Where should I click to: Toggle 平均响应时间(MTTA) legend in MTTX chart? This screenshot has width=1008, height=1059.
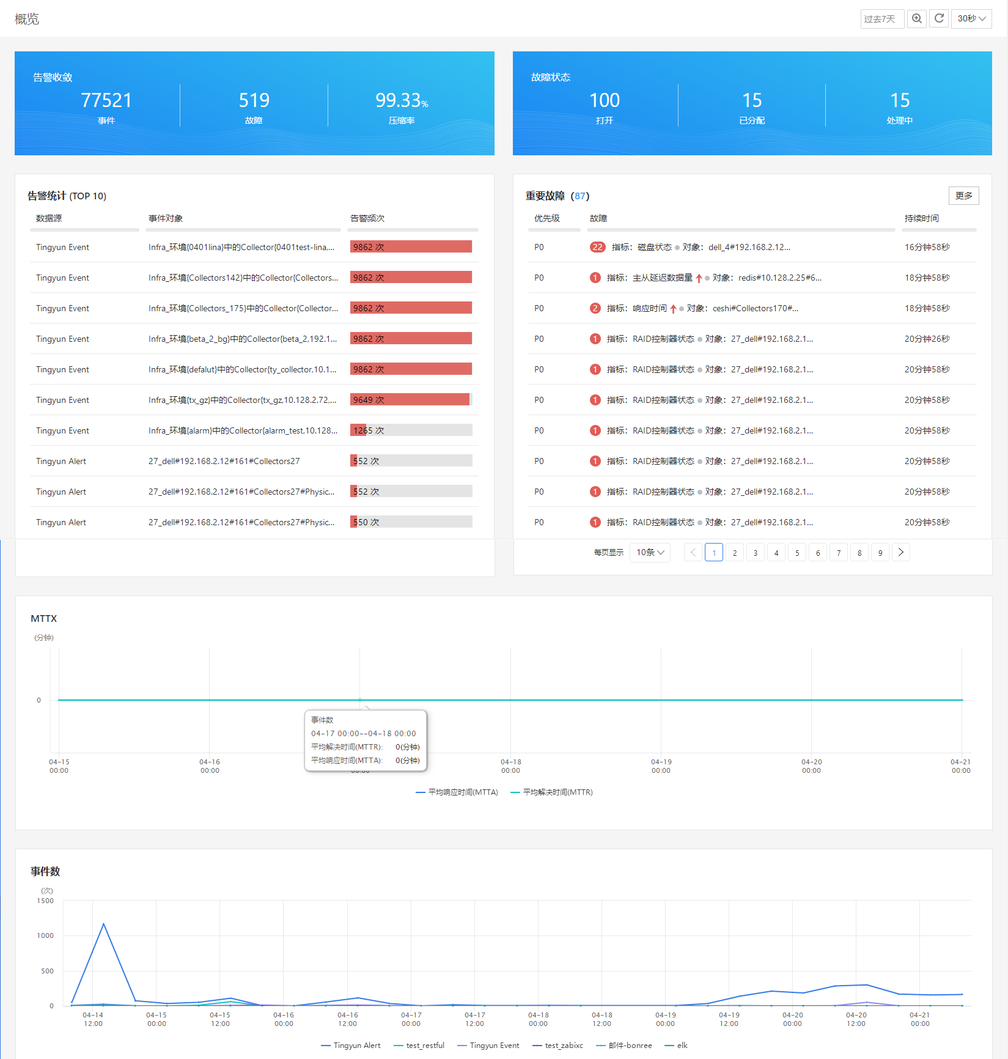click(x=457, y=792)
